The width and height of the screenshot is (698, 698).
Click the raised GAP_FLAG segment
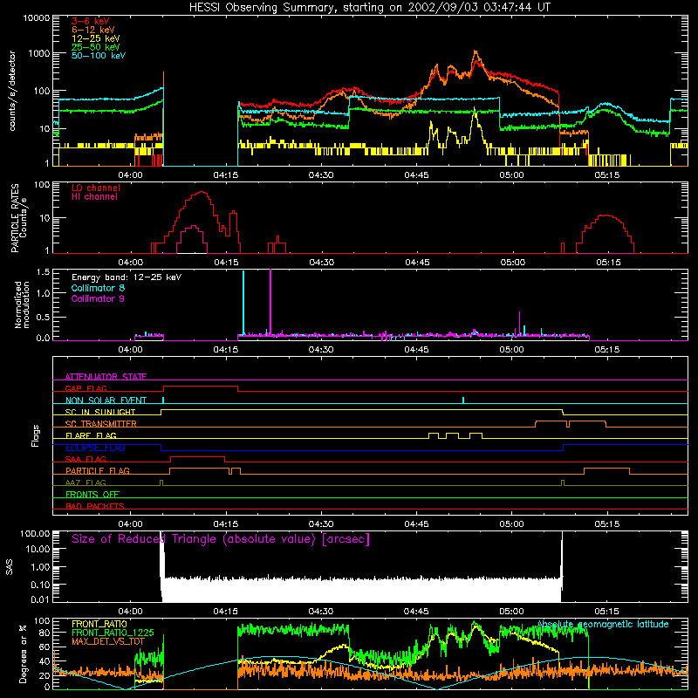click(x=201, y=387)
